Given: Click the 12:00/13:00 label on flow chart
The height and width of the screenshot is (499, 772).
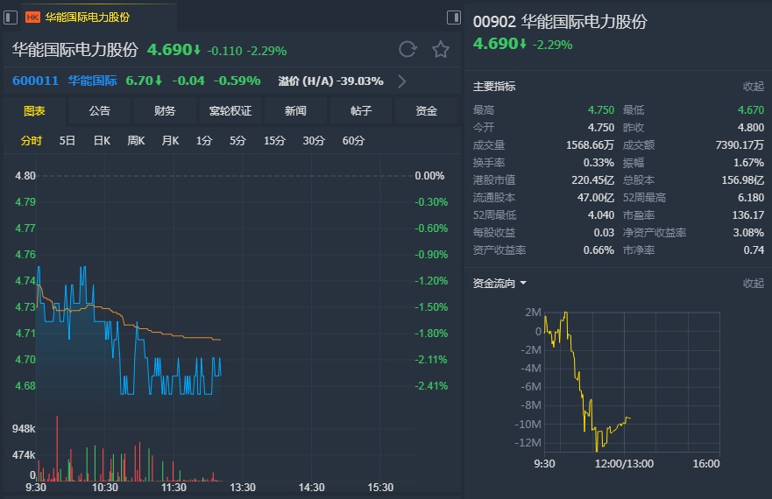Looking at the screenshot, I should 624,464.
